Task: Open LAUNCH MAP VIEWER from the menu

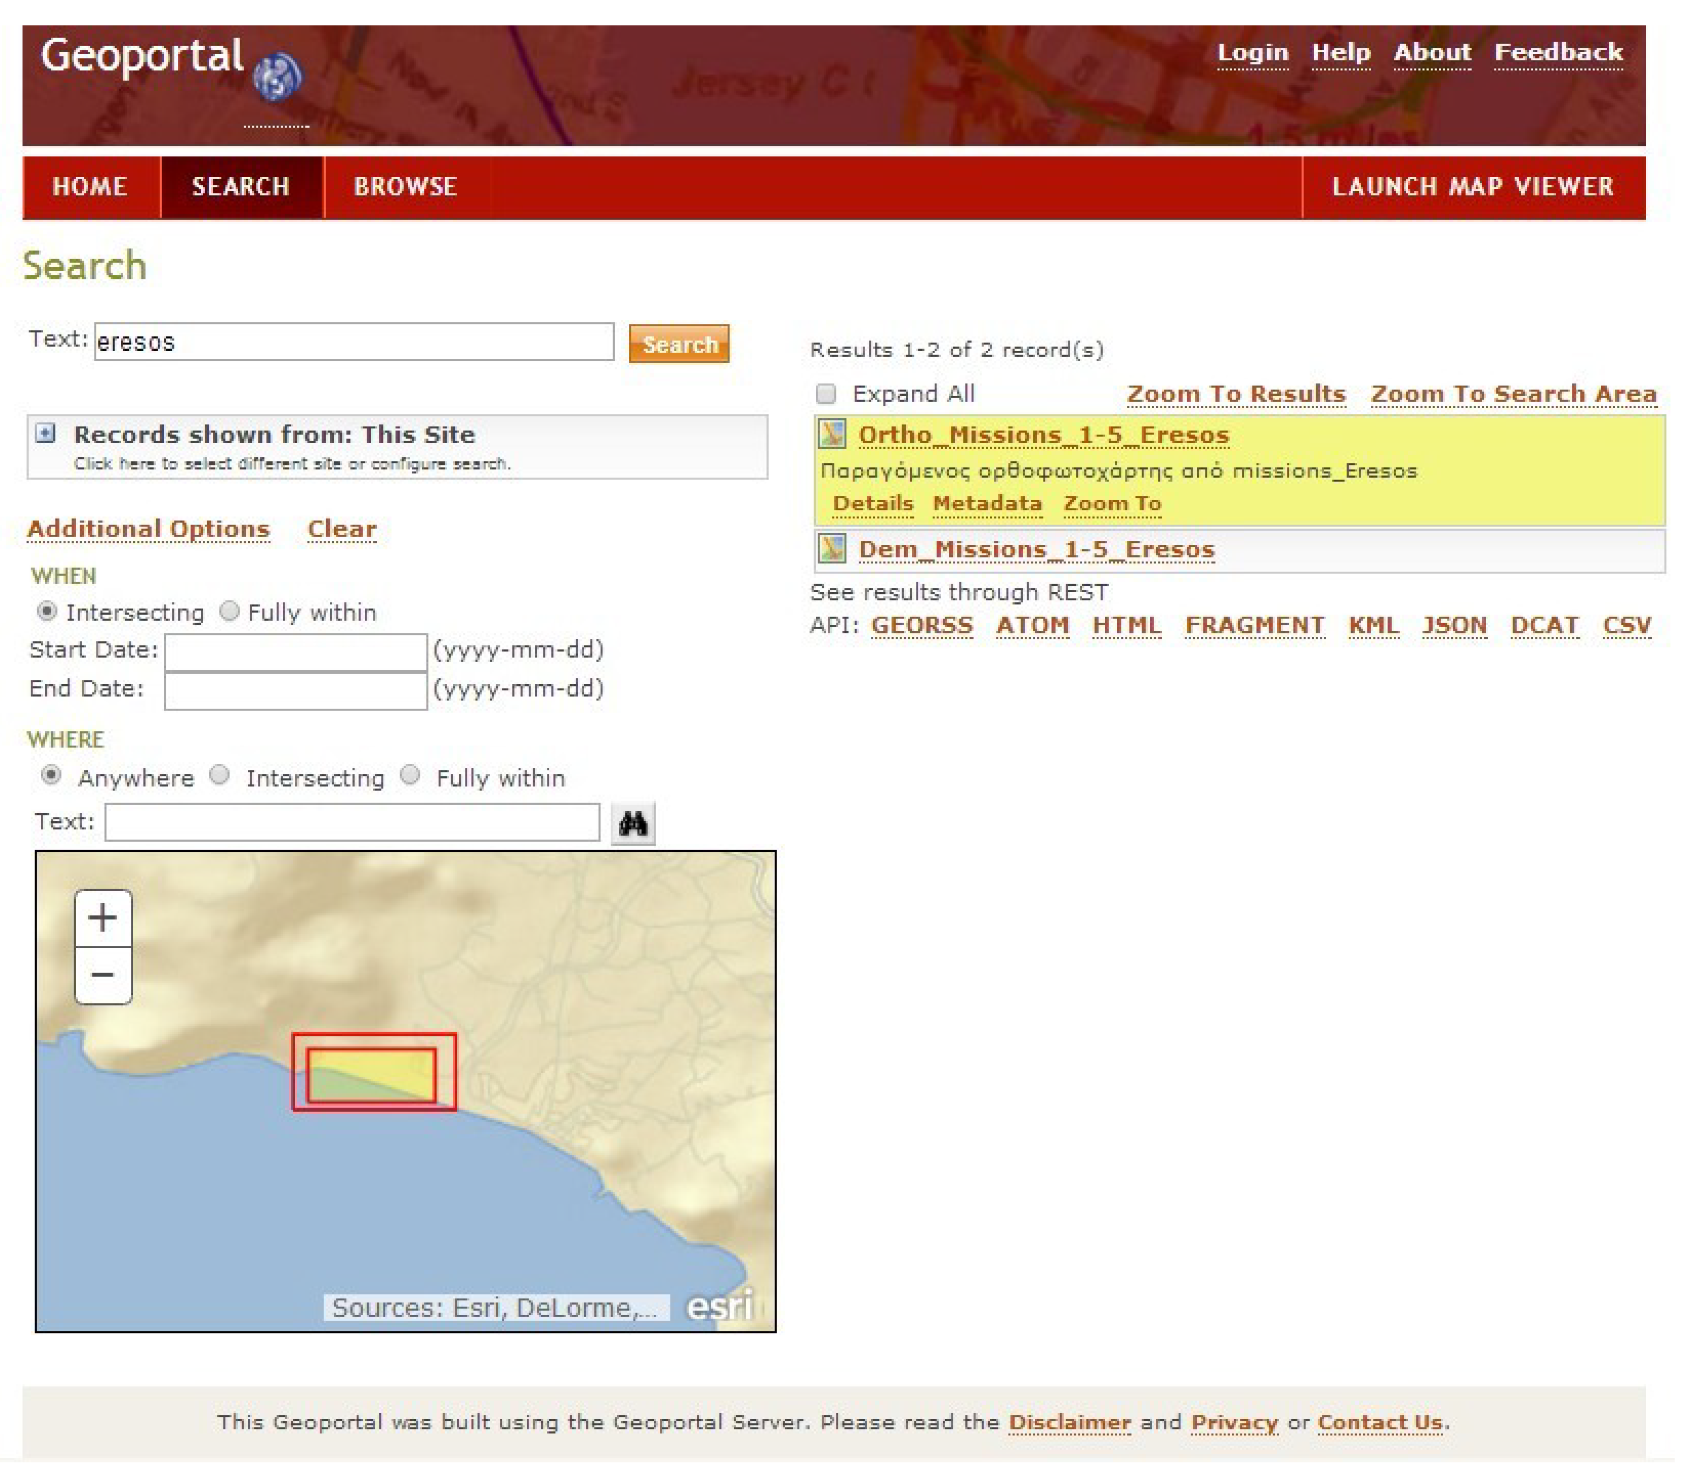Action: pos(1472,187)
